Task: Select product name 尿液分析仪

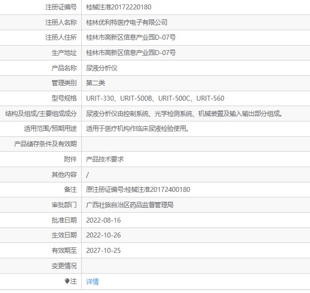Action: pyautogui.click(x=102, y=68)
